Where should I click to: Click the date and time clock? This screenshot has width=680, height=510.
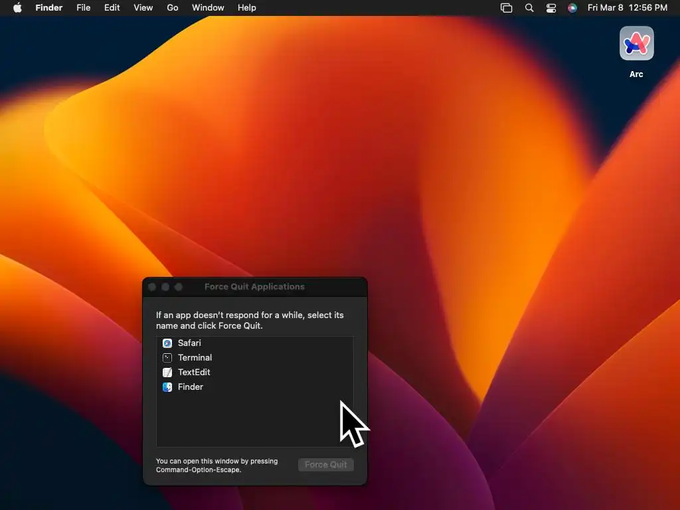pos(628,8)
